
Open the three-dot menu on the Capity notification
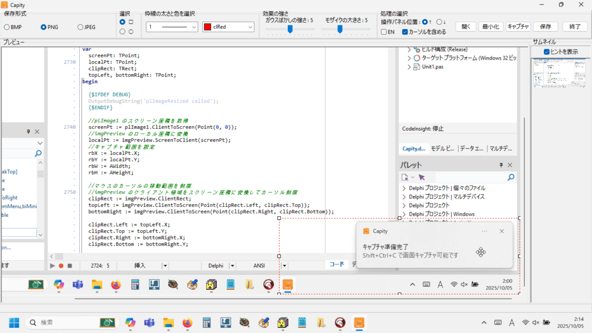click(484, 231)
